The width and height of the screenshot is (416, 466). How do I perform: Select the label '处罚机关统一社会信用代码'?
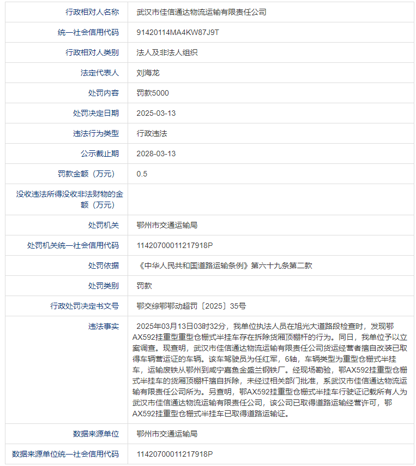click(x=73, y=245)
